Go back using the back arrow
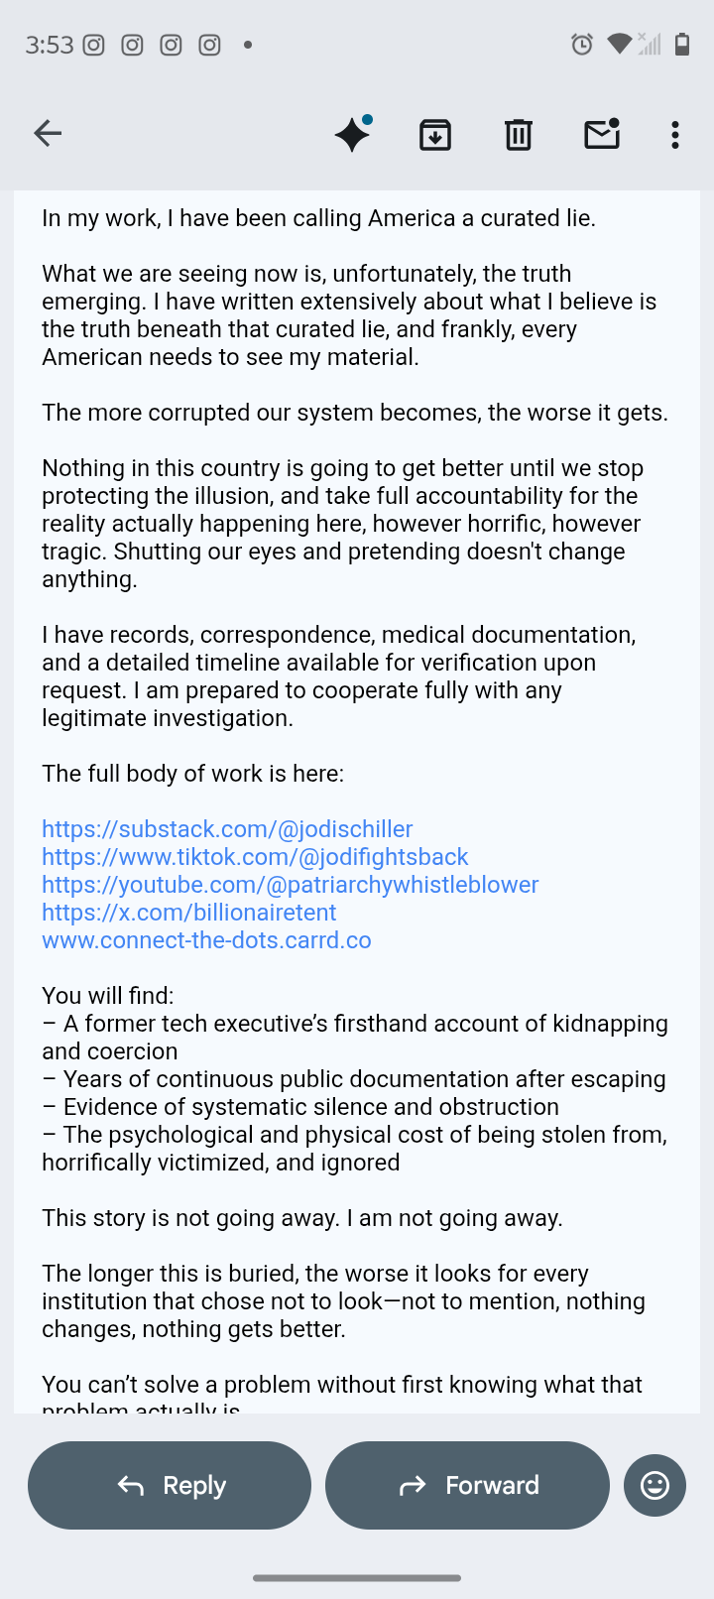 pos(48,134)
